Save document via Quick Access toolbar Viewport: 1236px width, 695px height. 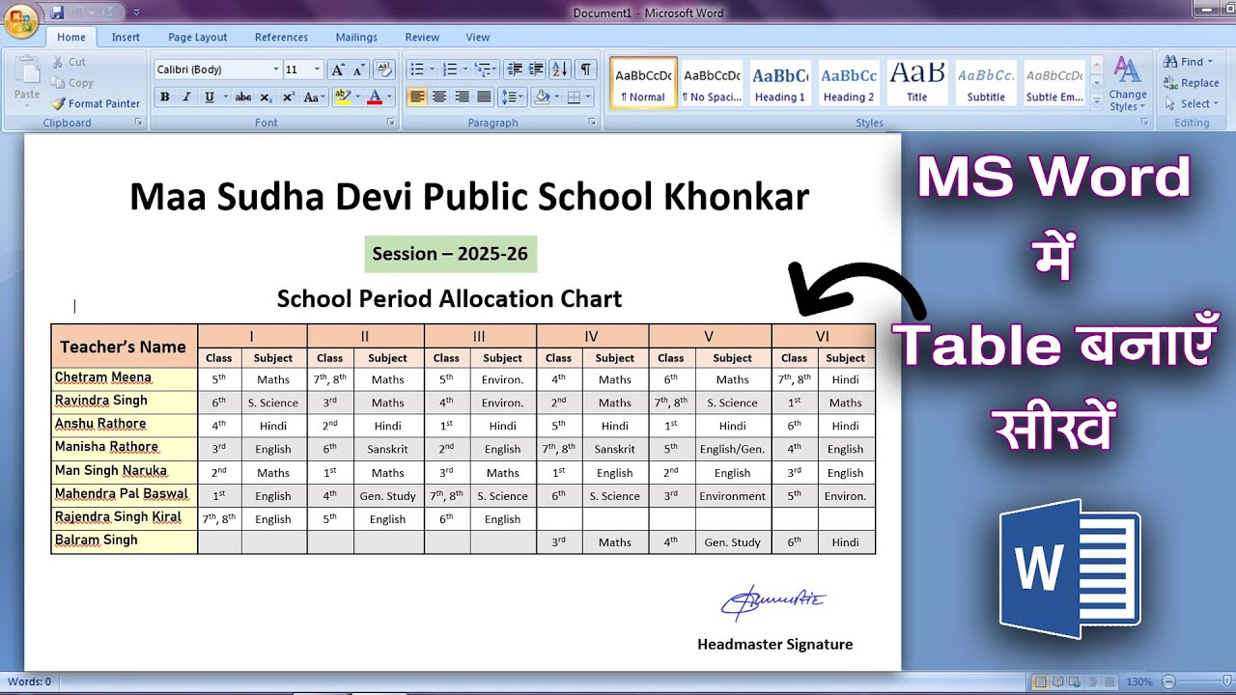(x=57, y=13)
